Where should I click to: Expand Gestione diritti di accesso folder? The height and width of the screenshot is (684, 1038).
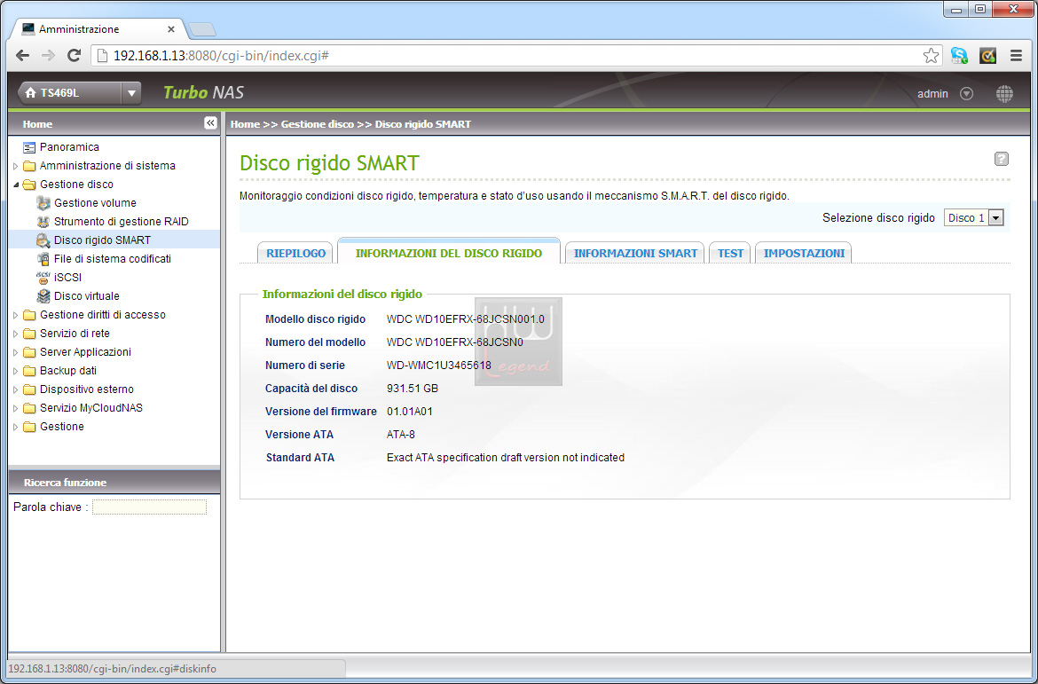pyautogui.click(x=16, y=315)
